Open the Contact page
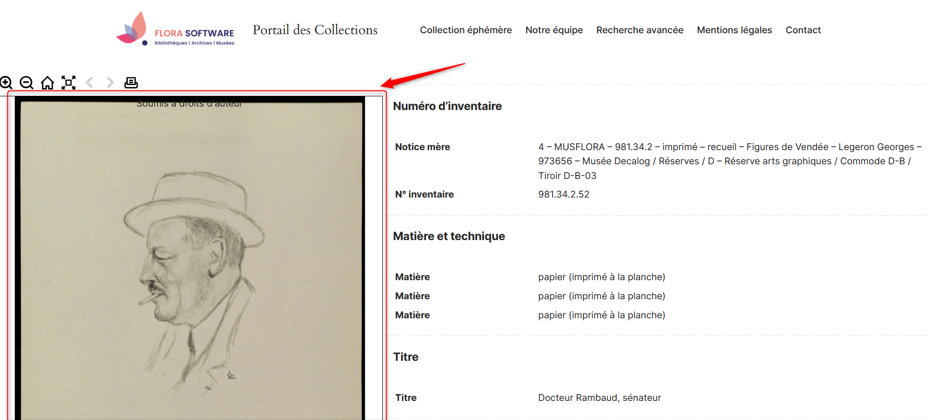This screenshot has width=930, height=420. (803, 30)
